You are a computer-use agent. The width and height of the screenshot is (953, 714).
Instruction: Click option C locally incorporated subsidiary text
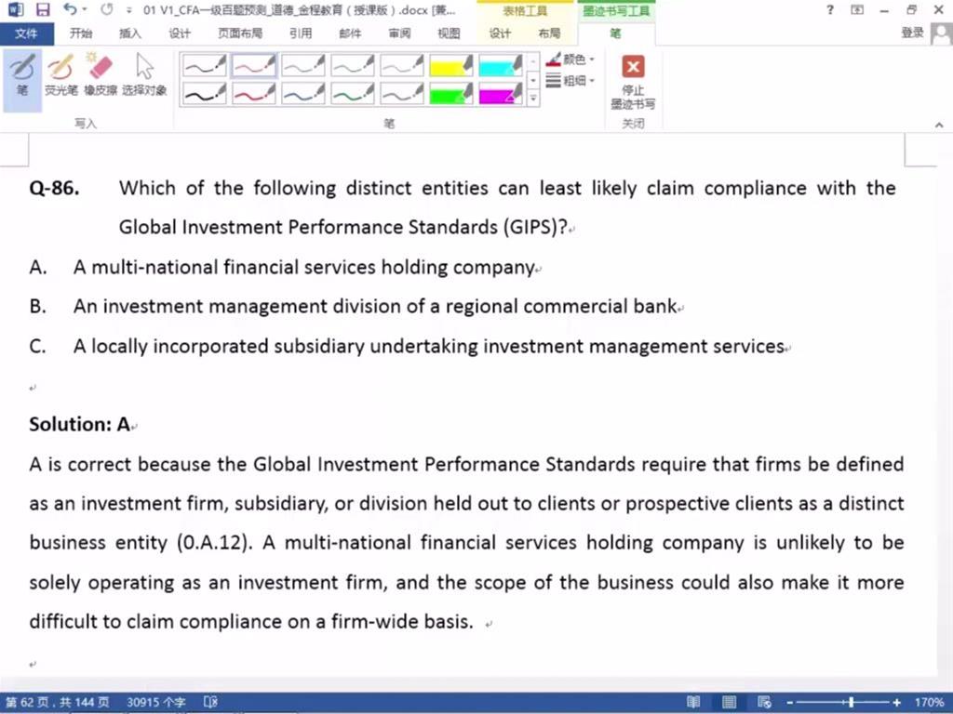(x=429, y=346)
